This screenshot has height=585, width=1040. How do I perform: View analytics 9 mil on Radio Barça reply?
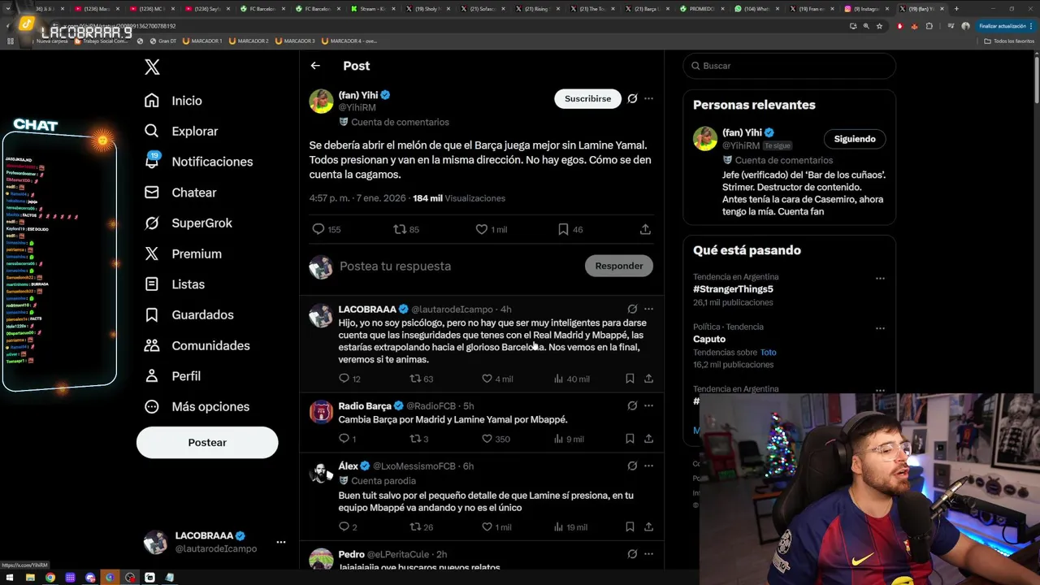click(x=568, y=439)
